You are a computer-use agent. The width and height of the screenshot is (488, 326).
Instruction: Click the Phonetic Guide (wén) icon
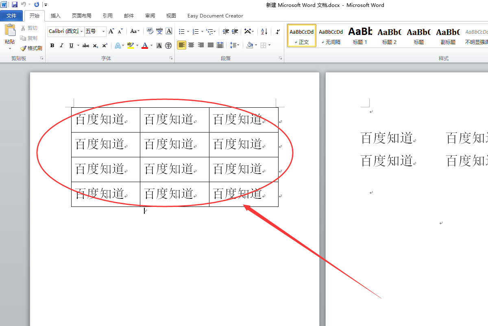coord(159,31)
